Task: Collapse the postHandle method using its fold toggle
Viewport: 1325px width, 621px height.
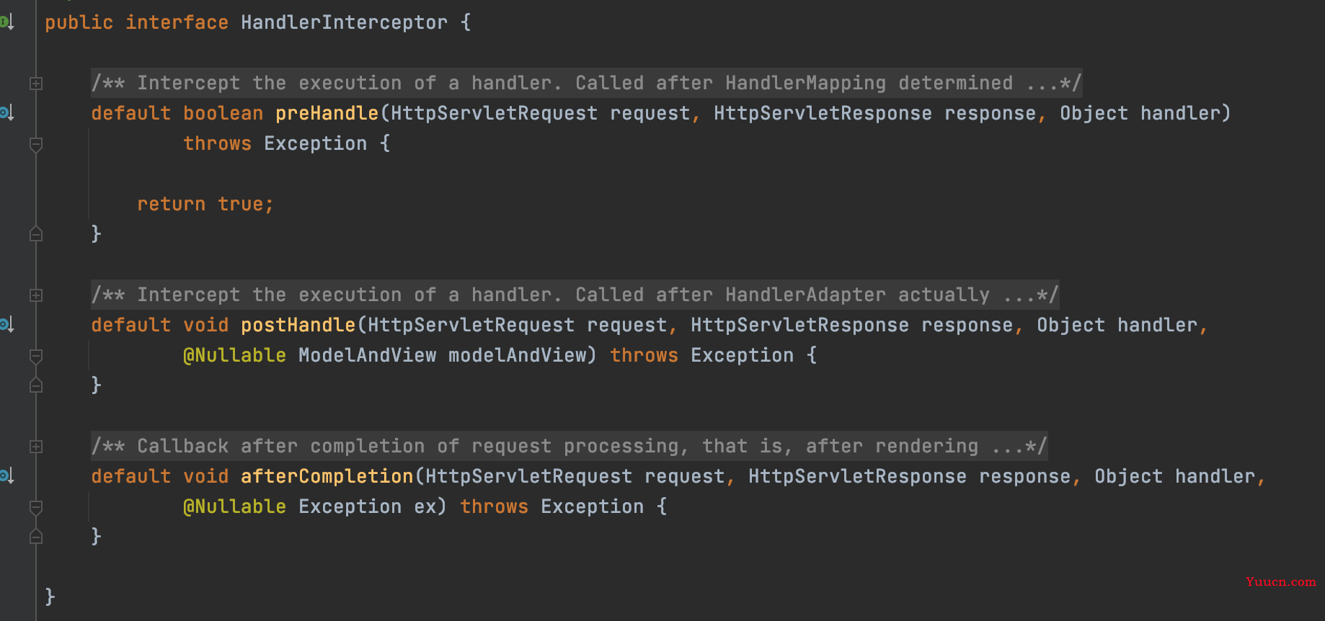Action: pyautogui.click(x=36, y=356)
